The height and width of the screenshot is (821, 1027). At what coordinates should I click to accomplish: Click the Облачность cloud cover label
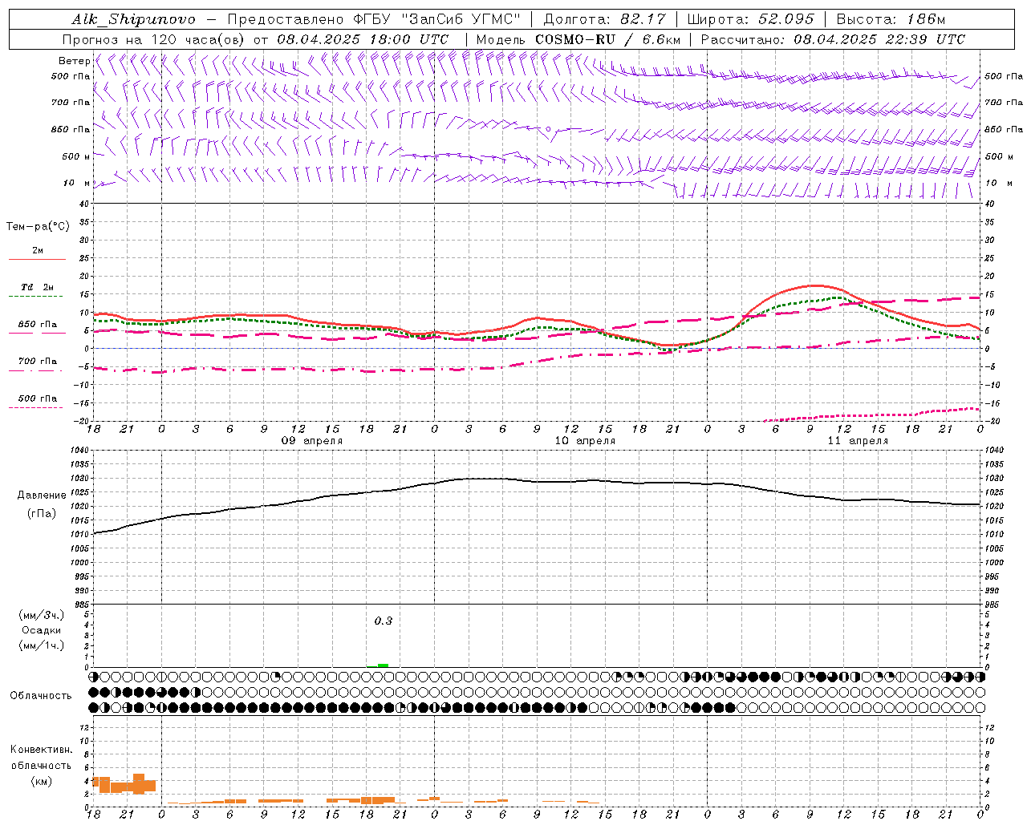41,695
